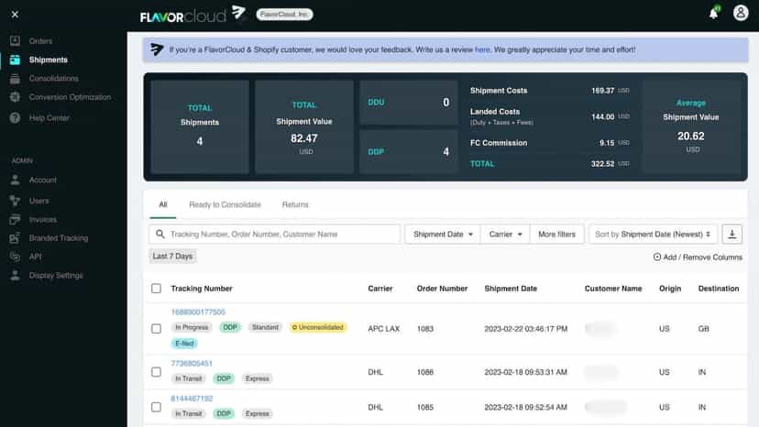
Task: Expand the Carrier filter dropdown
Action: point(505,235)
